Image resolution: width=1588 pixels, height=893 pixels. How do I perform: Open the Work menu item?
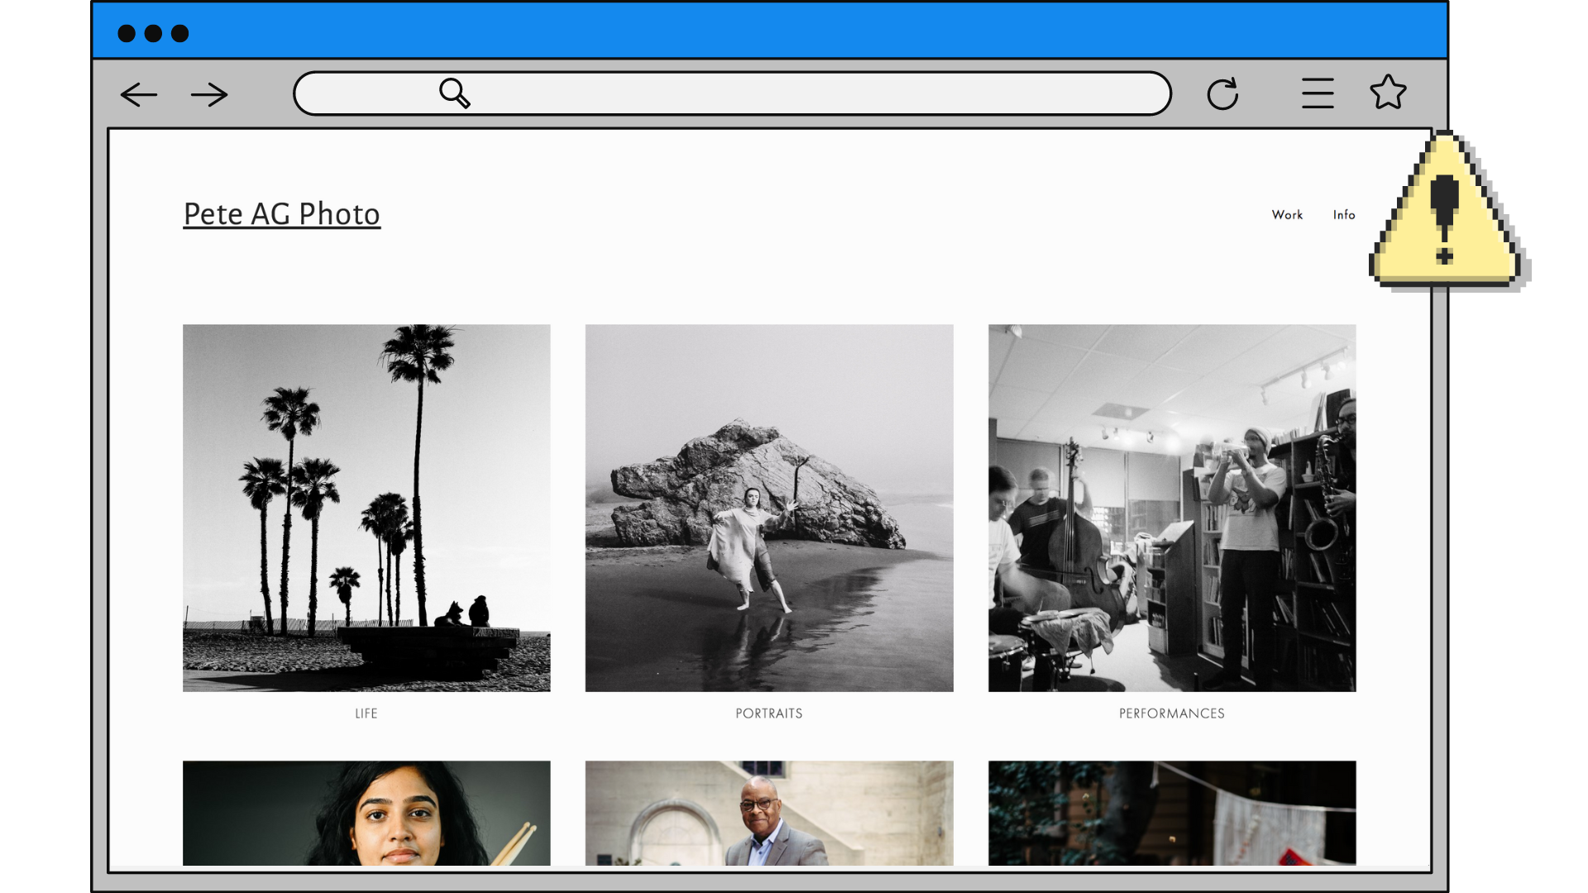(1287, 215)
